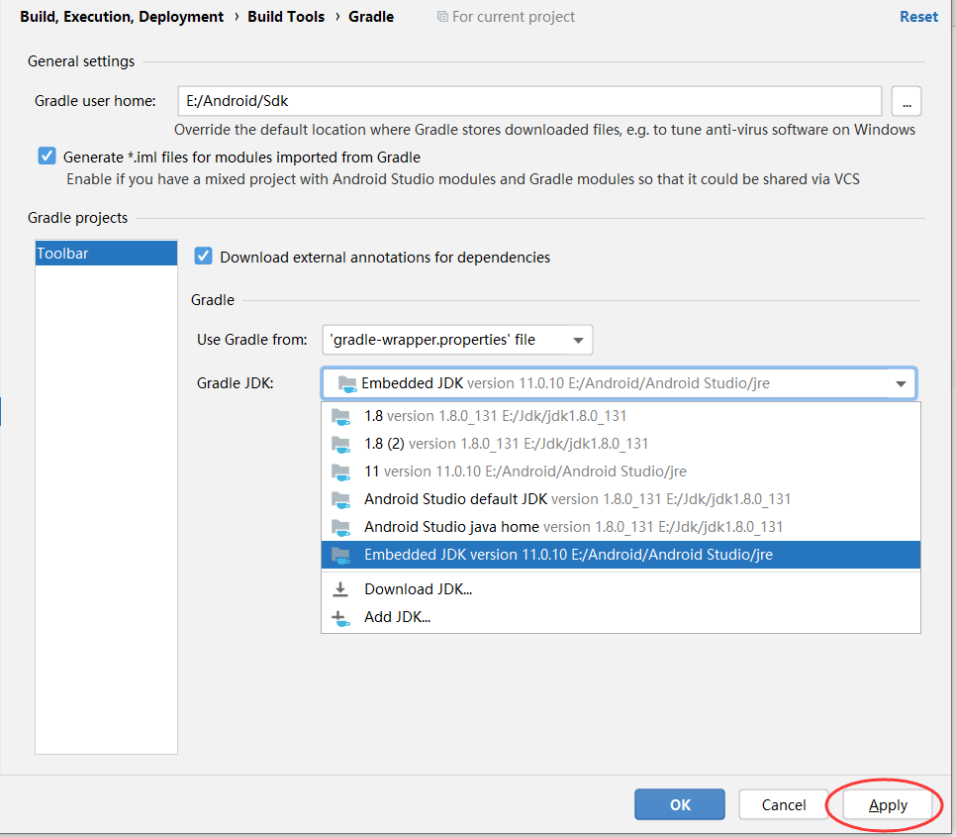This screenshot has width=956, height=837.
Task: Click the For current project copy icon
Action: [442, 17]
